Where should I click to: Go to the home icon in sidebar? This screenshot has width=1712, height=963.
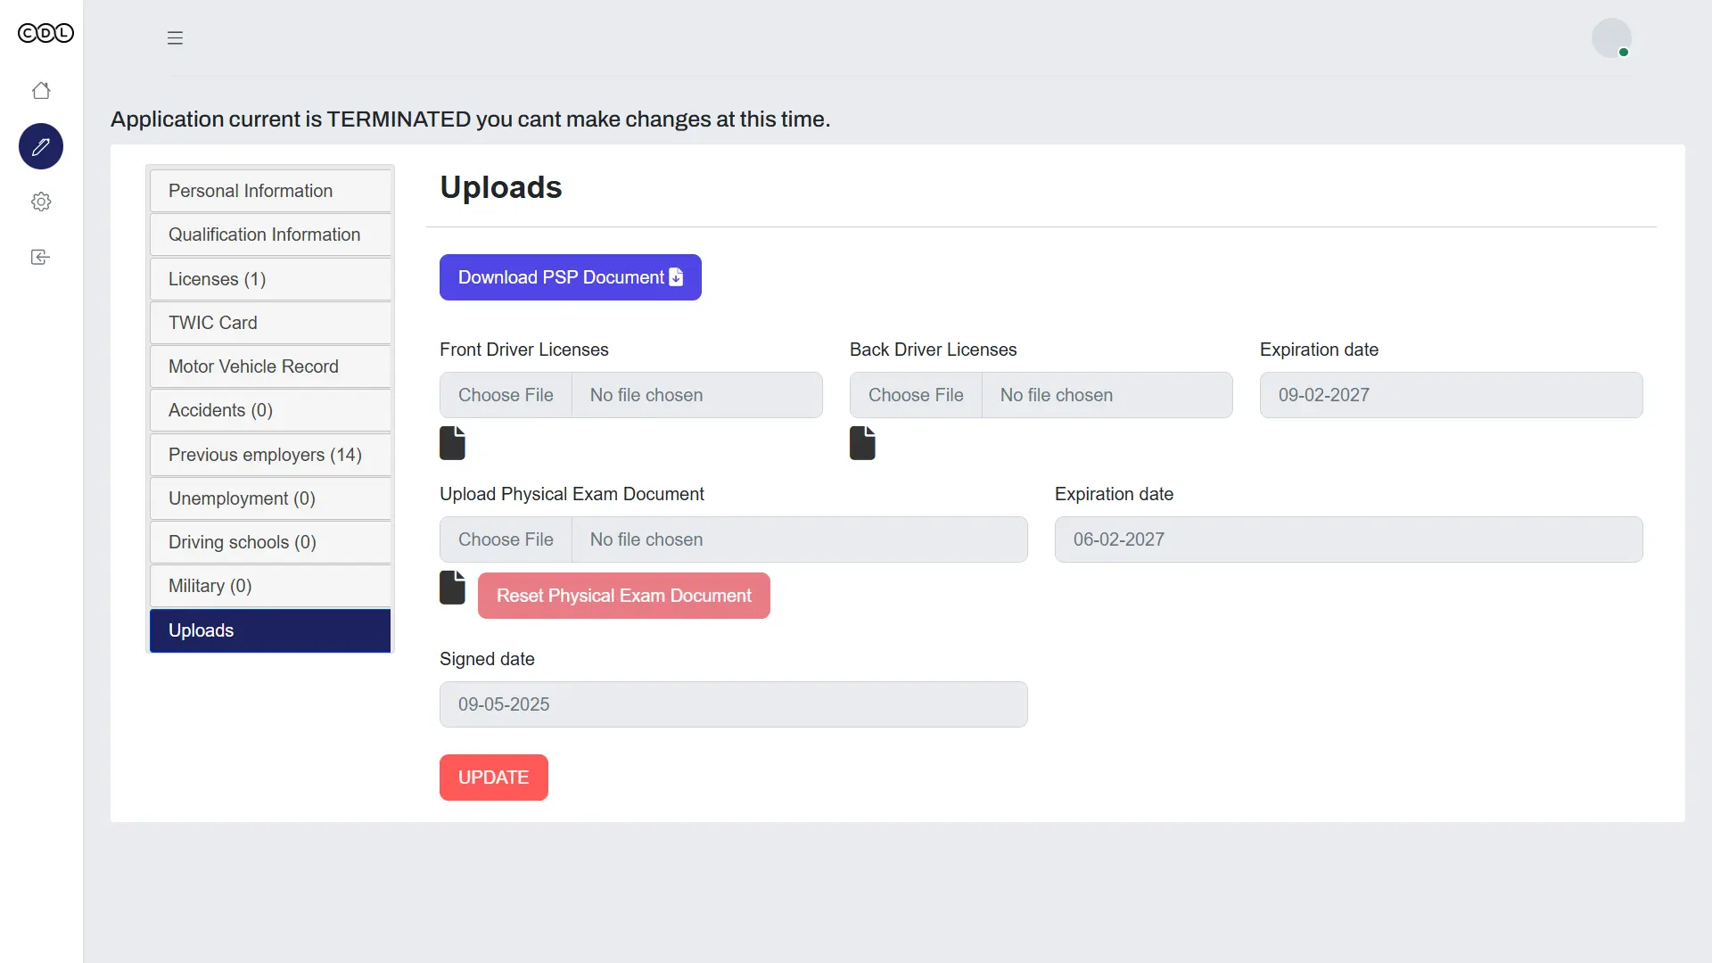click(41, 91)
